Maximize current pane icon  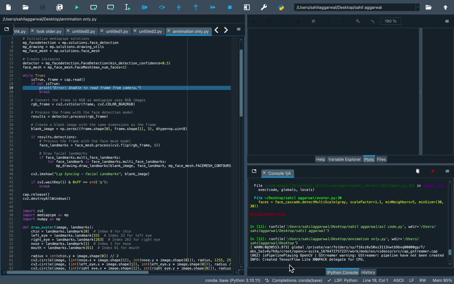pyautogui.click(x=247, y=7)
